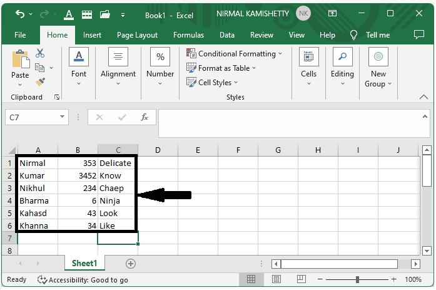Switch to Page Layout view in status bar
The image size is (436, 290).
(276, 279)
